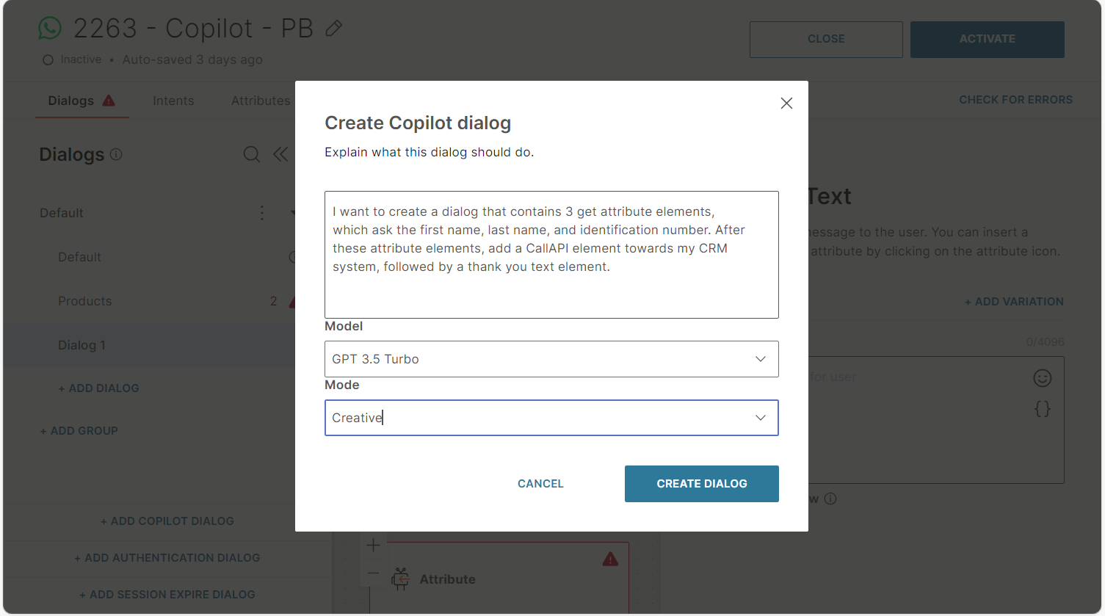Viewport: 1105px width, 616px height.
Task: Open the three-dot menu for Default group
Action: 262,213
